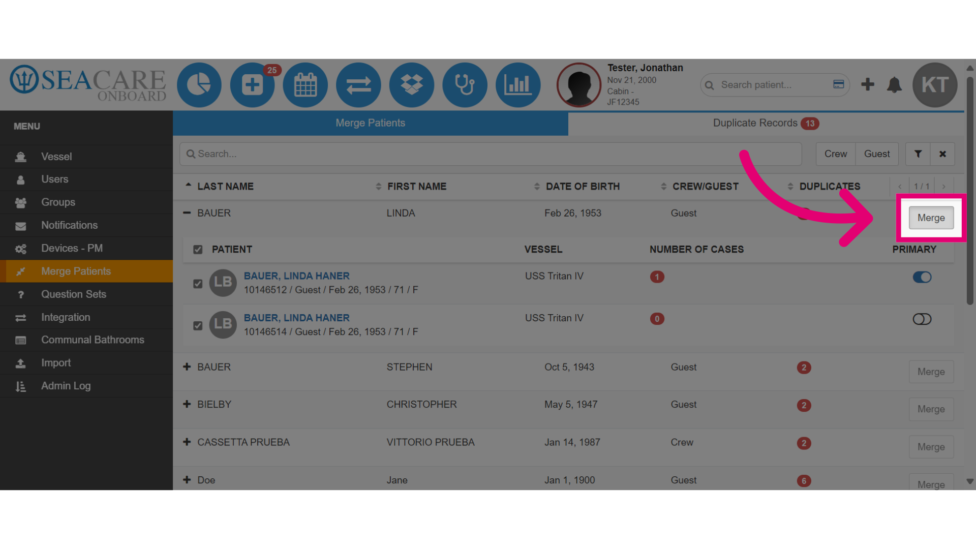Open Devices - PM in the sidebar
Viewport: 976px width, 549px height.
coord(86,249)
